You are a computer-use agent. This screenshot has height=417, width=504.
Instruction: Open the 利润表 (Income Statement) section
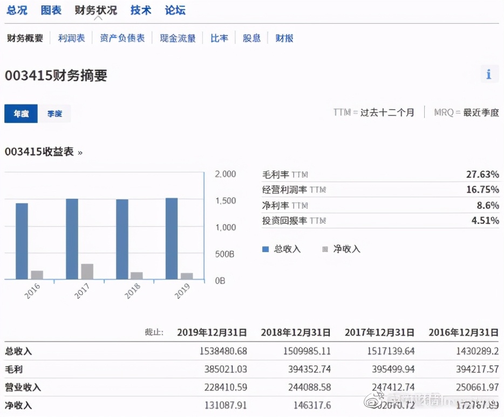71,37
